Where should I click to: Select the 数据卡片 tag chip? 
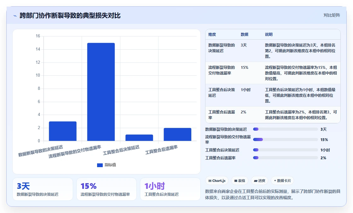click(x=282, y=181)
